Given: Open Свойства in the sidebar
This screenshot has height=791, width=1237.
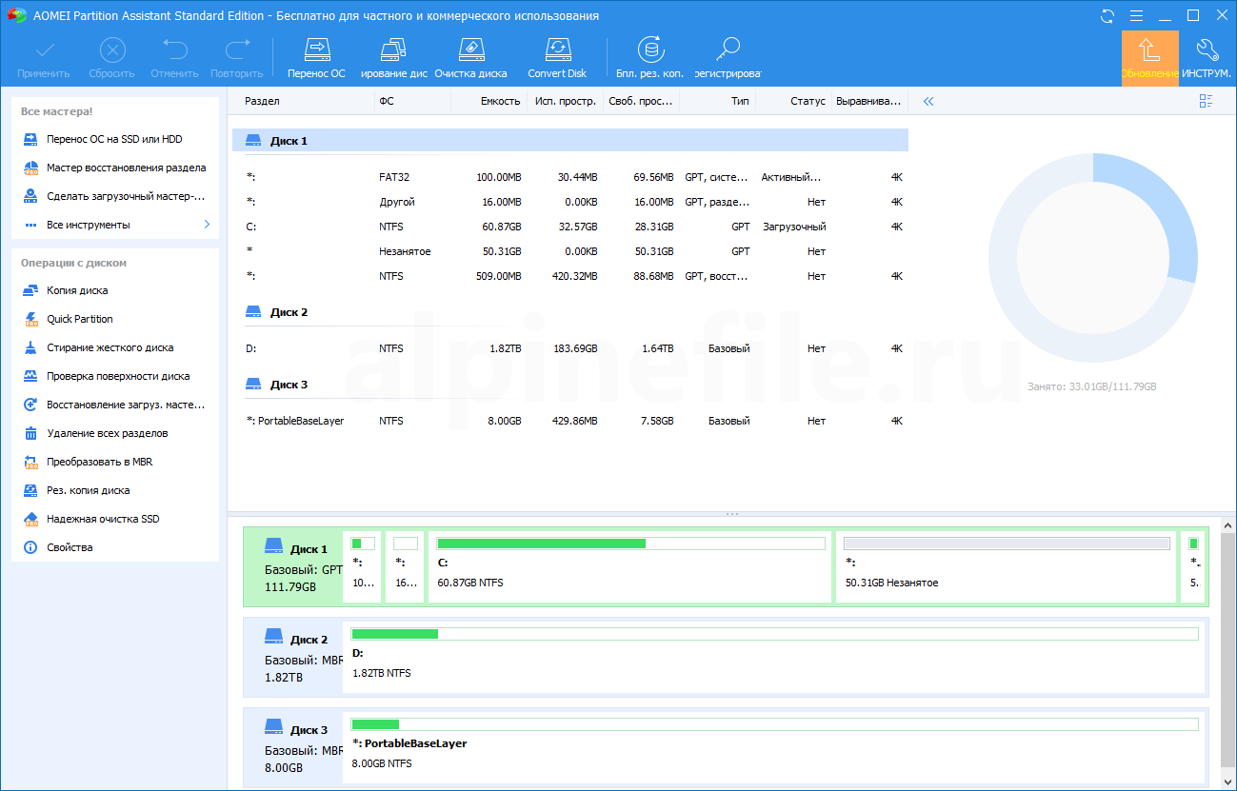Looking at the screenshot, I should pyautogui.click(x=70, y=547).
